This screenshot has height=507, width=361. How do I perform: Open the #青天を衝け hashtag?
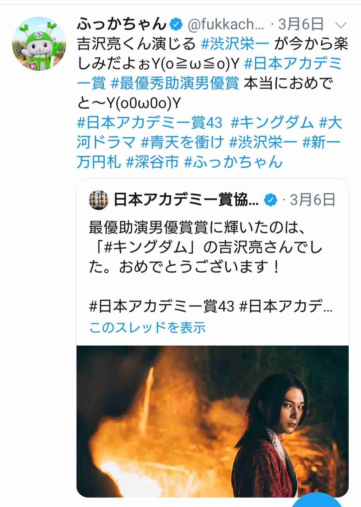[182, 142]
